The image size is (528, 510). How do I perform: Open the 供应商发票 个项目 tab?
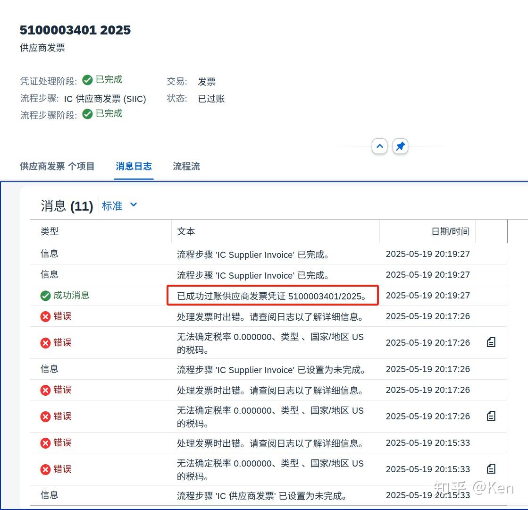57,166
